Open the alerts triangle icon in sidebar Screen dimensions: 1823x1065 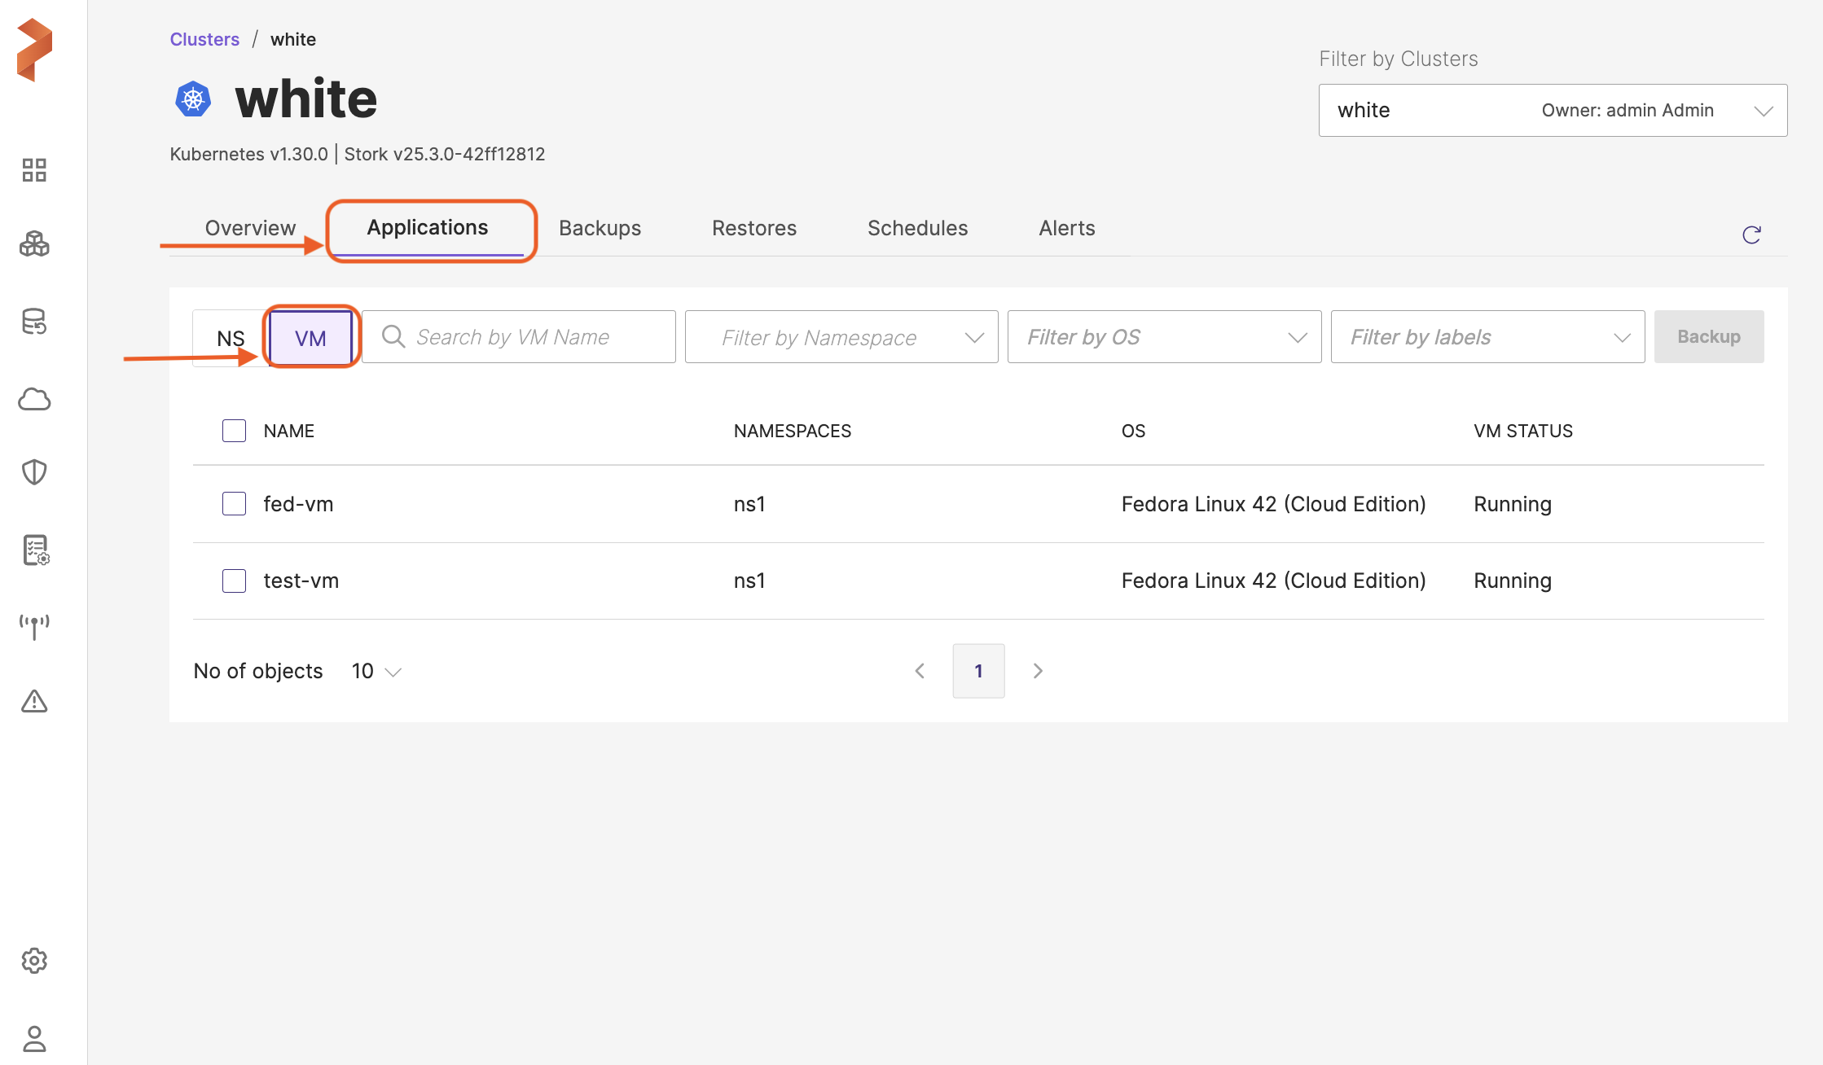coord(34,701)
